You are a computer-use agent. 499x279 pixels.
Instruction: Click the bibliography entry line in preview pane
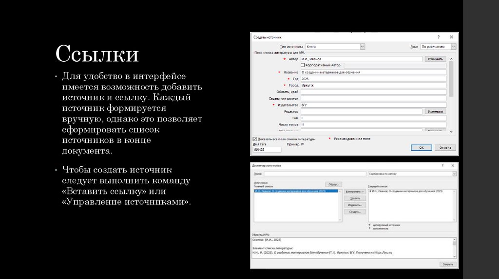(322, 253)
